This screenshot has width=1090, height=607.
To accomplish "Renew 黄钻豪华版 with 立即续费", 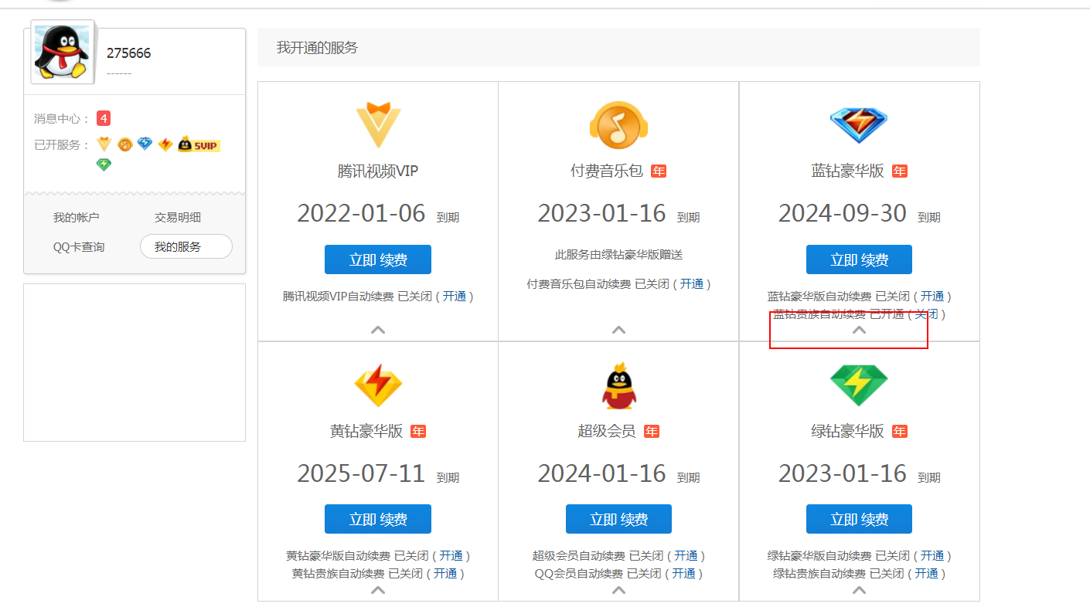I will tap(378, 519).
